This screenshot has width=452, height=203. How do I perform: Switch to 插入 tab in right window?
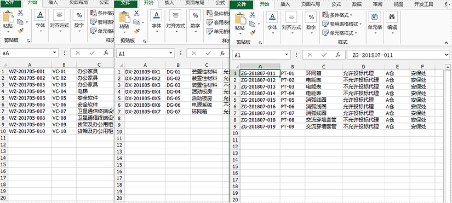[x=285, y=4]
